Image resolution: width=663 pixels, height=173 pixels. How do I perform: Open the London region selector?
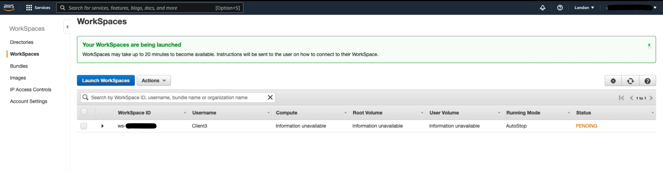click(584, 8)
